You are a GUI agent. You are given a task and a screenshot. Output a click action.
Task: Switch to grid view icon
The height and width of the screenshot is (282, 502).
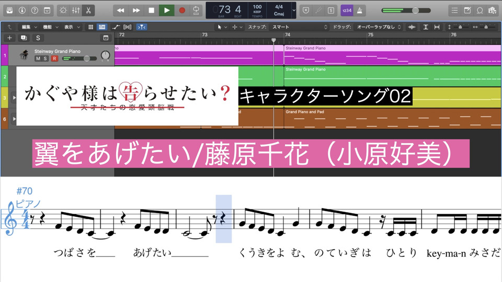pos(90,27)
